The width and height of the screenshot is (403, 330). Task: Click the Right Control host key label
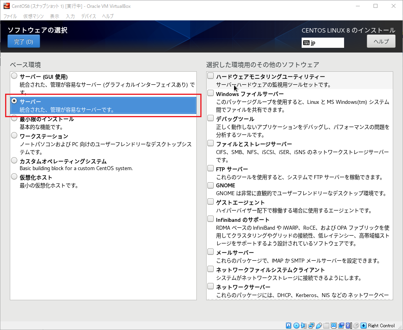tap(381, 326)
